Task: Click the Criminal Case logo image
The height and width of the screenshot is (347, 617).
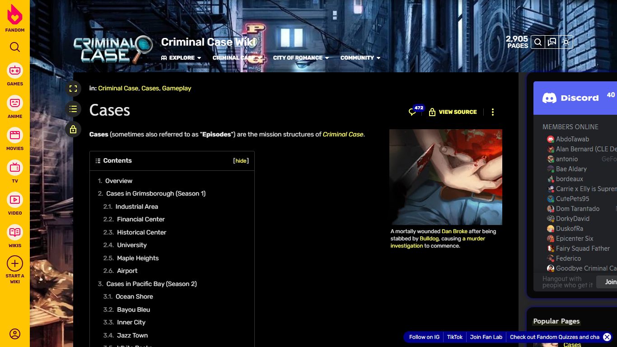Action: pos(113,49)
